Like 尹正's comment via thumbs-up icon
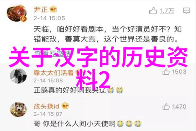 pyautogui.click(x=153, y=11)
